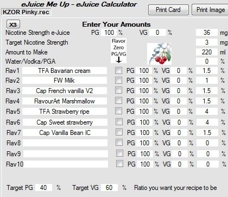Toggle the Flav2 FW Milk checkbox
The height and width of the screenshot is (197, 228).
click(119, 80)
